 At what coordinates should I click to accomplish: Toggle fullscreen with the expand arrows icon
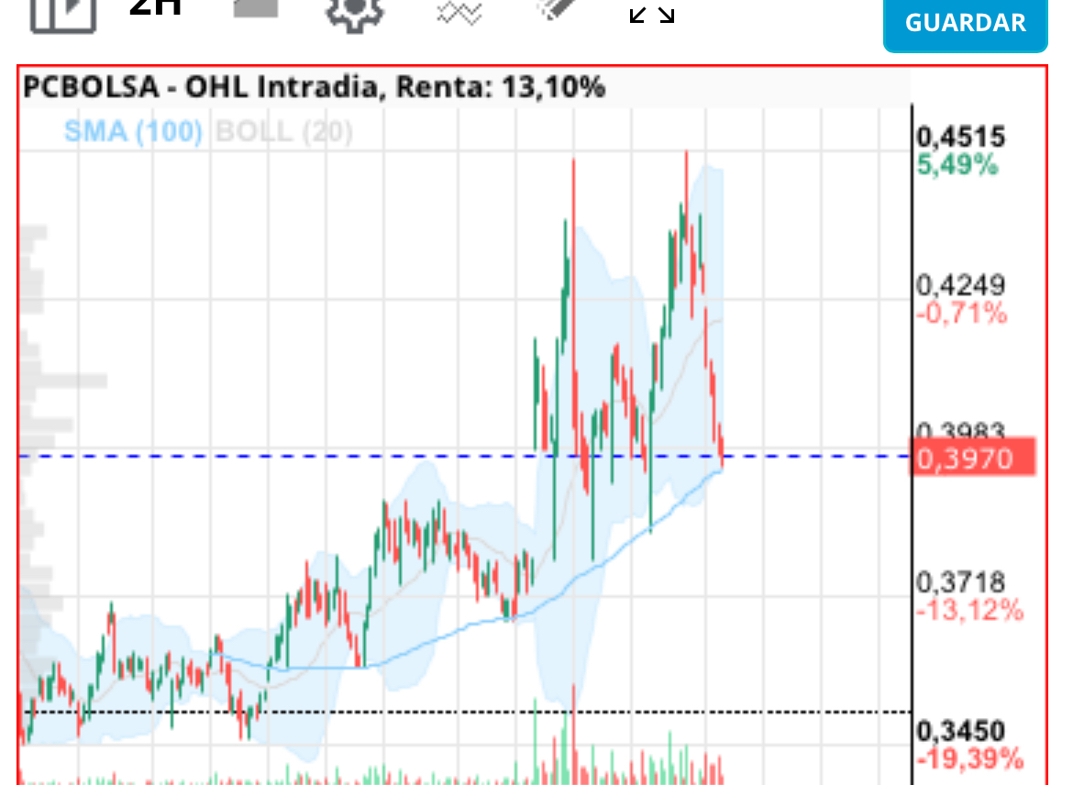(652, 15)
